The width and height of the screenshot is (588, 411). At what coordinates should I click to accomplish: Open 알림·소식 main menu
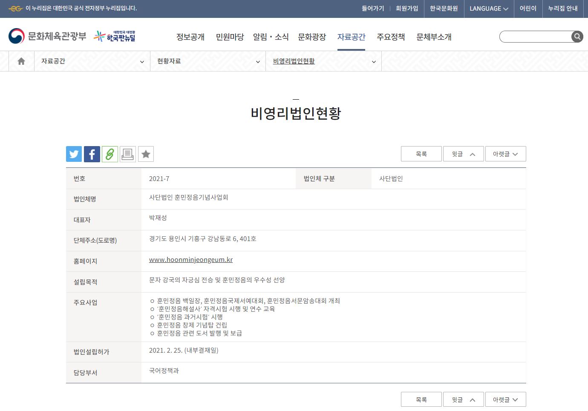[x=271, y=37]
